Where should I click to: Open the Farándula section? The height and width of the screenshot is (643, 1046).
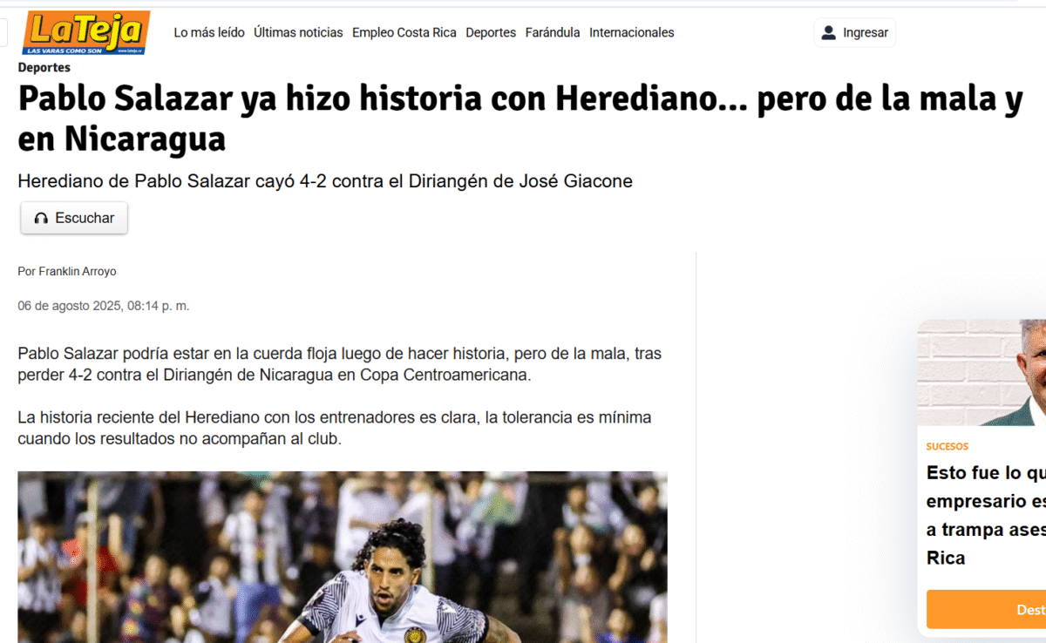[x=553, y=32]
